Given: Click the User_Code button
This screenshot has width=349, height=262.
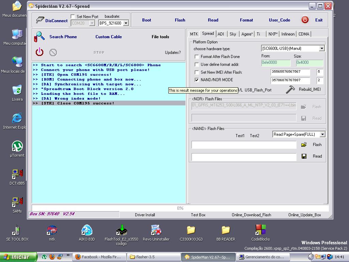Looking at the screenshot, I should (x=279, y=20).
